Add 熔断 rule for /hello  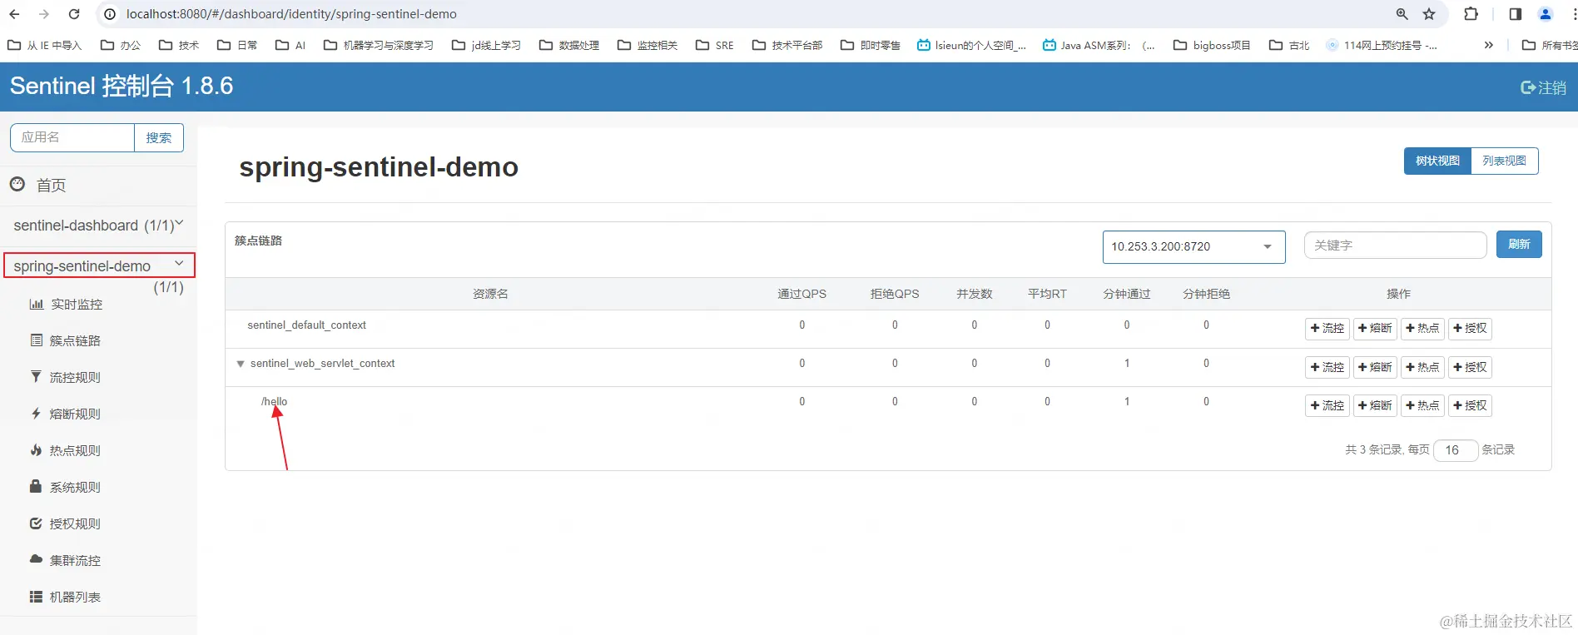pyautogui.click(x=1375, y=405)
